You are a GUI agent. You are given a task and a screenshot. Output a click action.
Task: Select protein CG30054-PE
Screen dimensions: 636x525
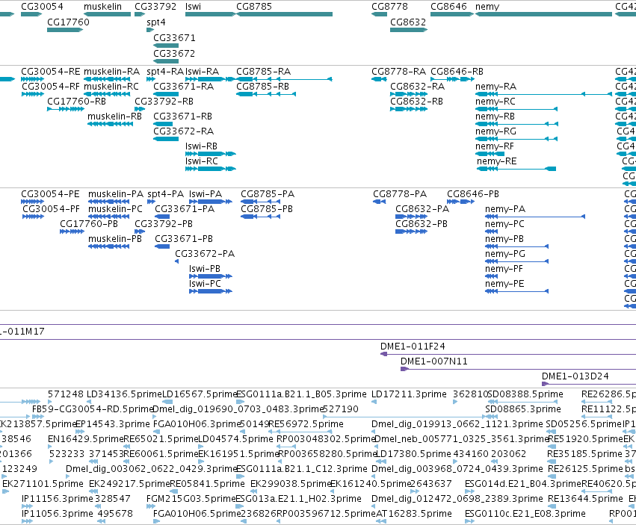click(x=32, y=202)
